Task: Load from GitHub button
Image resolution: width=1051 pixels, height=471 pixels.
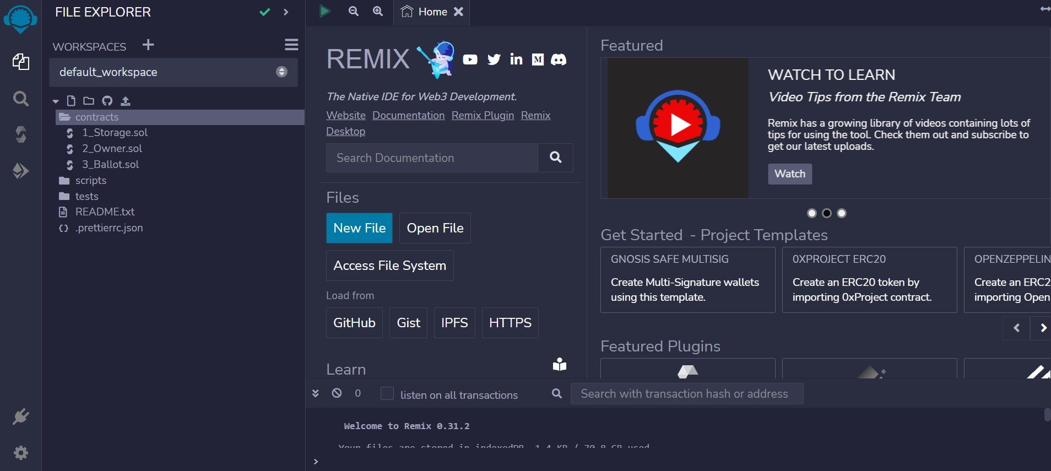Action: [354, 323]
